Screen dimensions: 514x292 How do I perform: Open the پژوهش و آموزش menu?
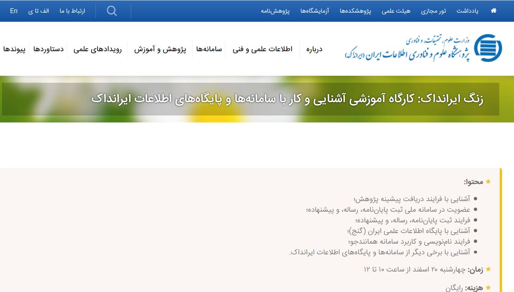(x=160, y=50)
